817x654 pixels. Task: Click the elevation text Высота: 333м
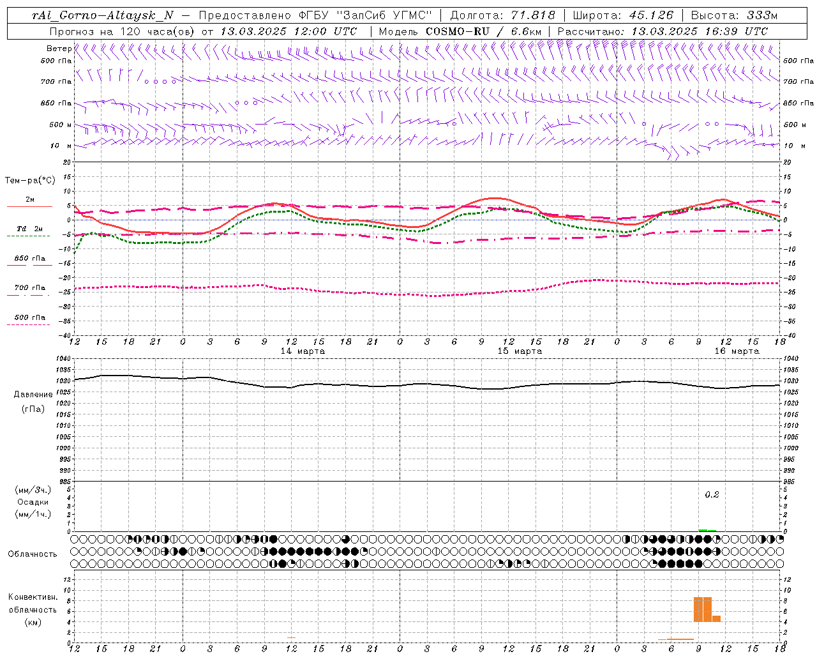(x=735, y=15)
